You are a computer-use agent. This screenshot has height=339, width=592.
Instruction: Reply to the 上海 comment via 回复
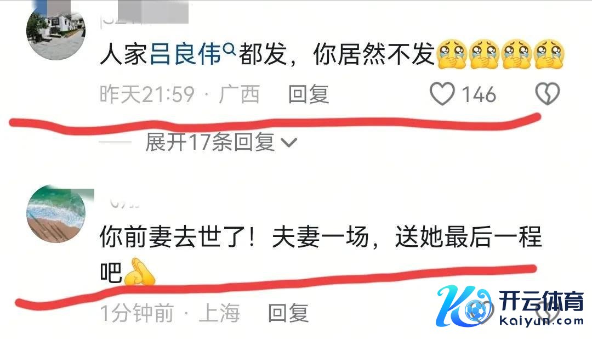(x=288, y=313)
